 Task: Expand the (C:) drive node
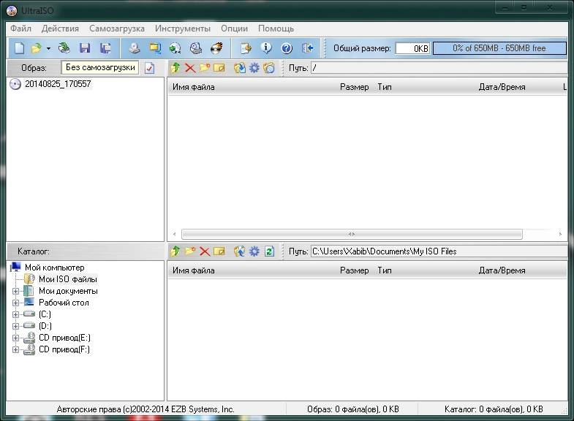point(16,314)
